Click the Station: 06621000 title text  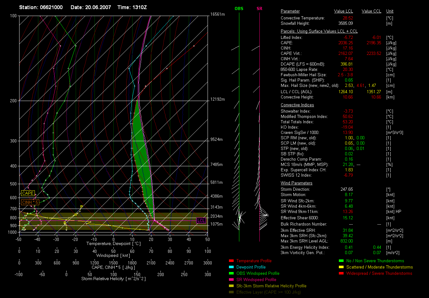[x=41, y=7]
